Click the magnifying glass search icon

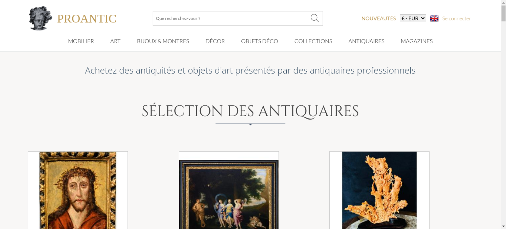pos(314,18)
